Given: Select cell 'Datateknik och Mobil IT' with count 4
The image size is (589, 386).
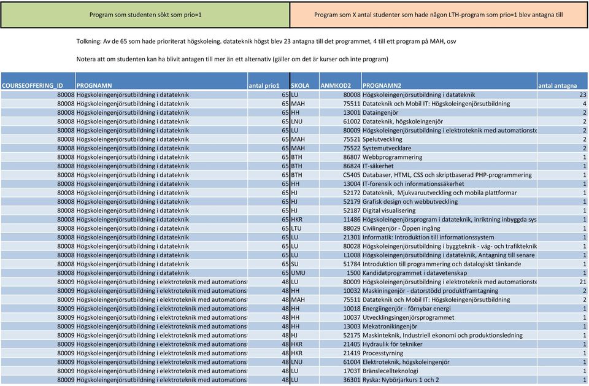Looking at the screenshot, I should tap(449, 104).
